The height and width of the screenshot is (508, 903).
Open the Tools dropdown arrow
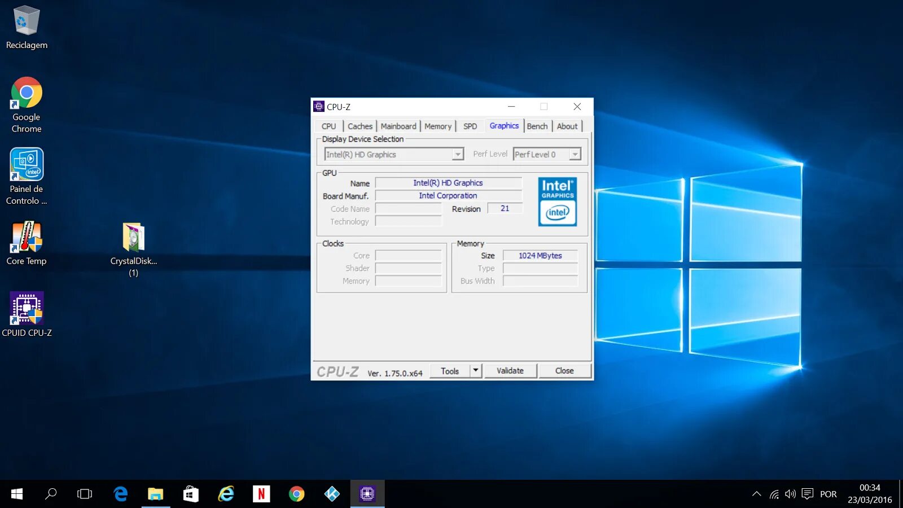pos(476,371)
